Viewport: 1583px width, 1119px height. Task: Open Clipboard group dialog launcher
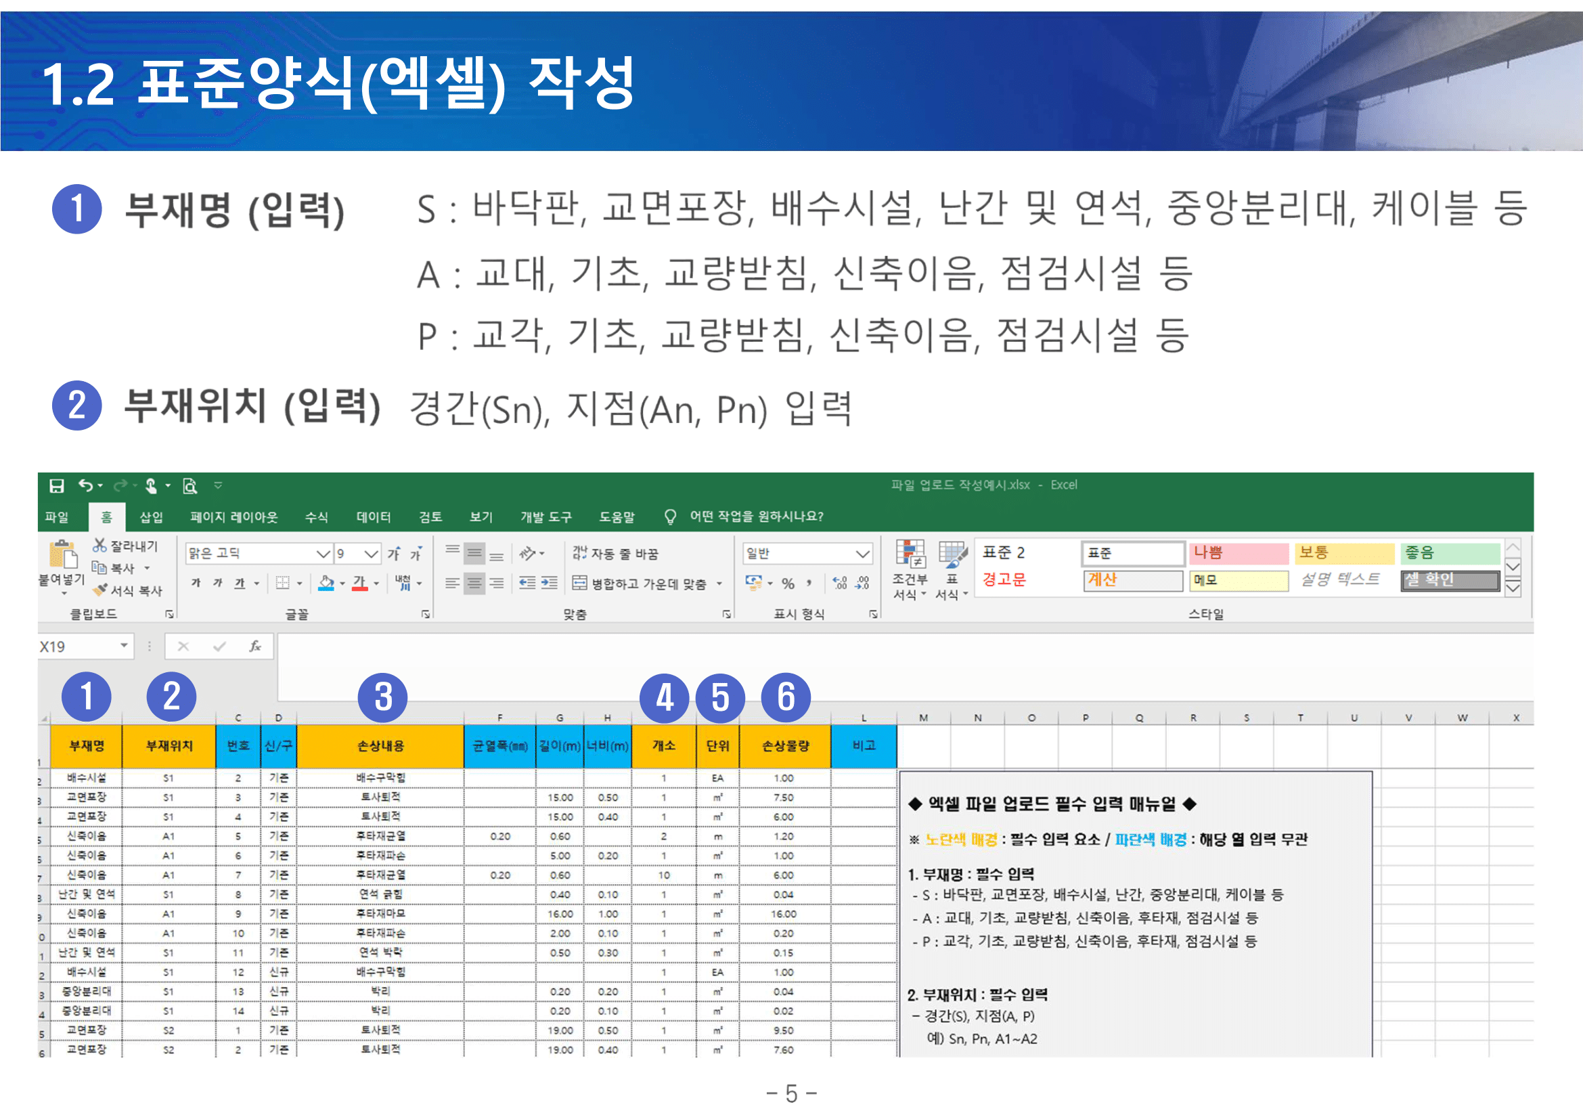169,613
